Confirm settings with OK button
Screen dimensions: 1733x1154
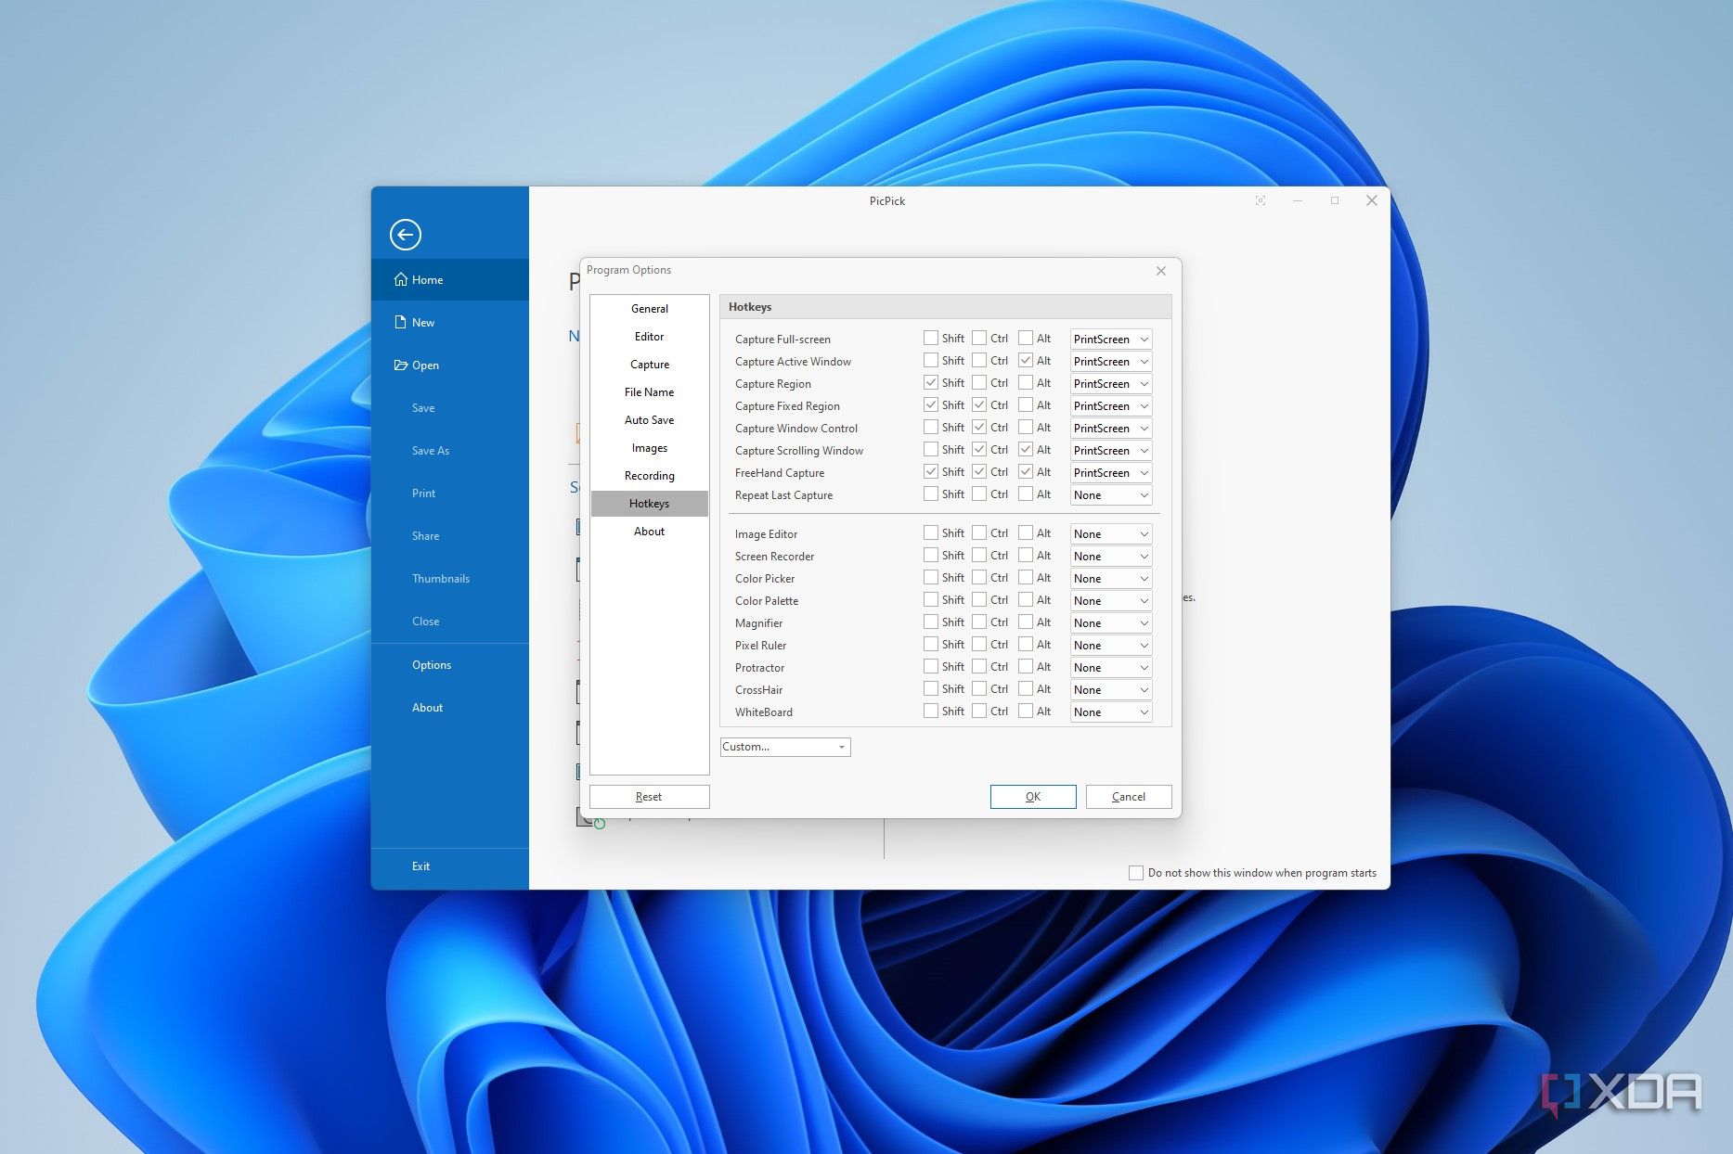click(x=1033, y=797)
